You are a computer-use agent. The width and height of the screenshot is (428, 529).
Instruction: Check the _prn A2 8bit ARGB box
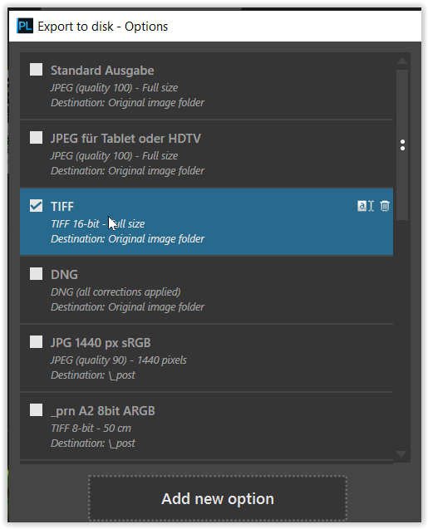pos(36,410)
